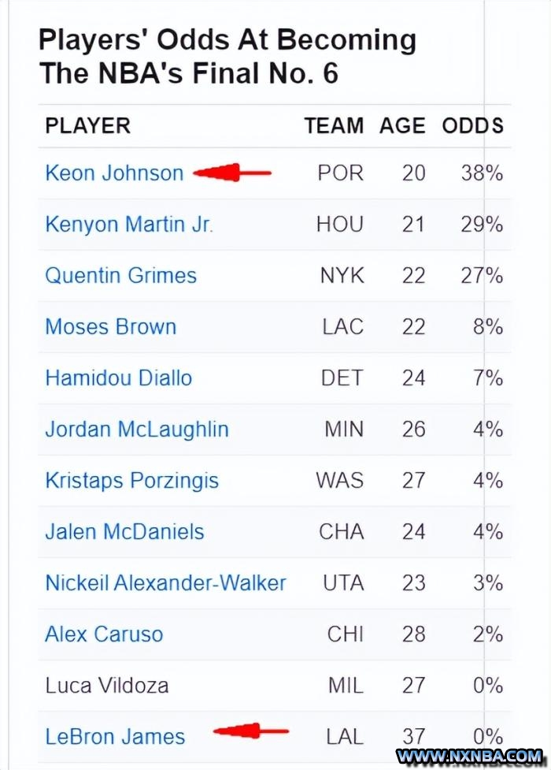Open LeBron James player link
The width and height of the screenshot is (551, 770).
(x=115, y=737)
